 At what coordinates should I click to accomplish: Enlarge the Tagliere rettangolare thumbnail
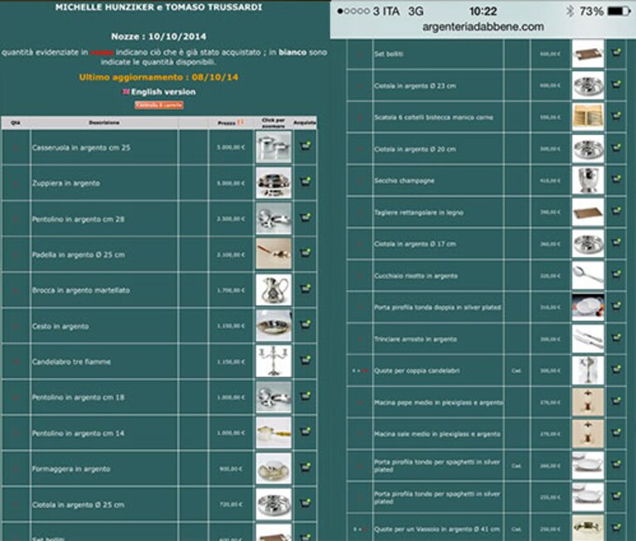[x=588, y=212]
